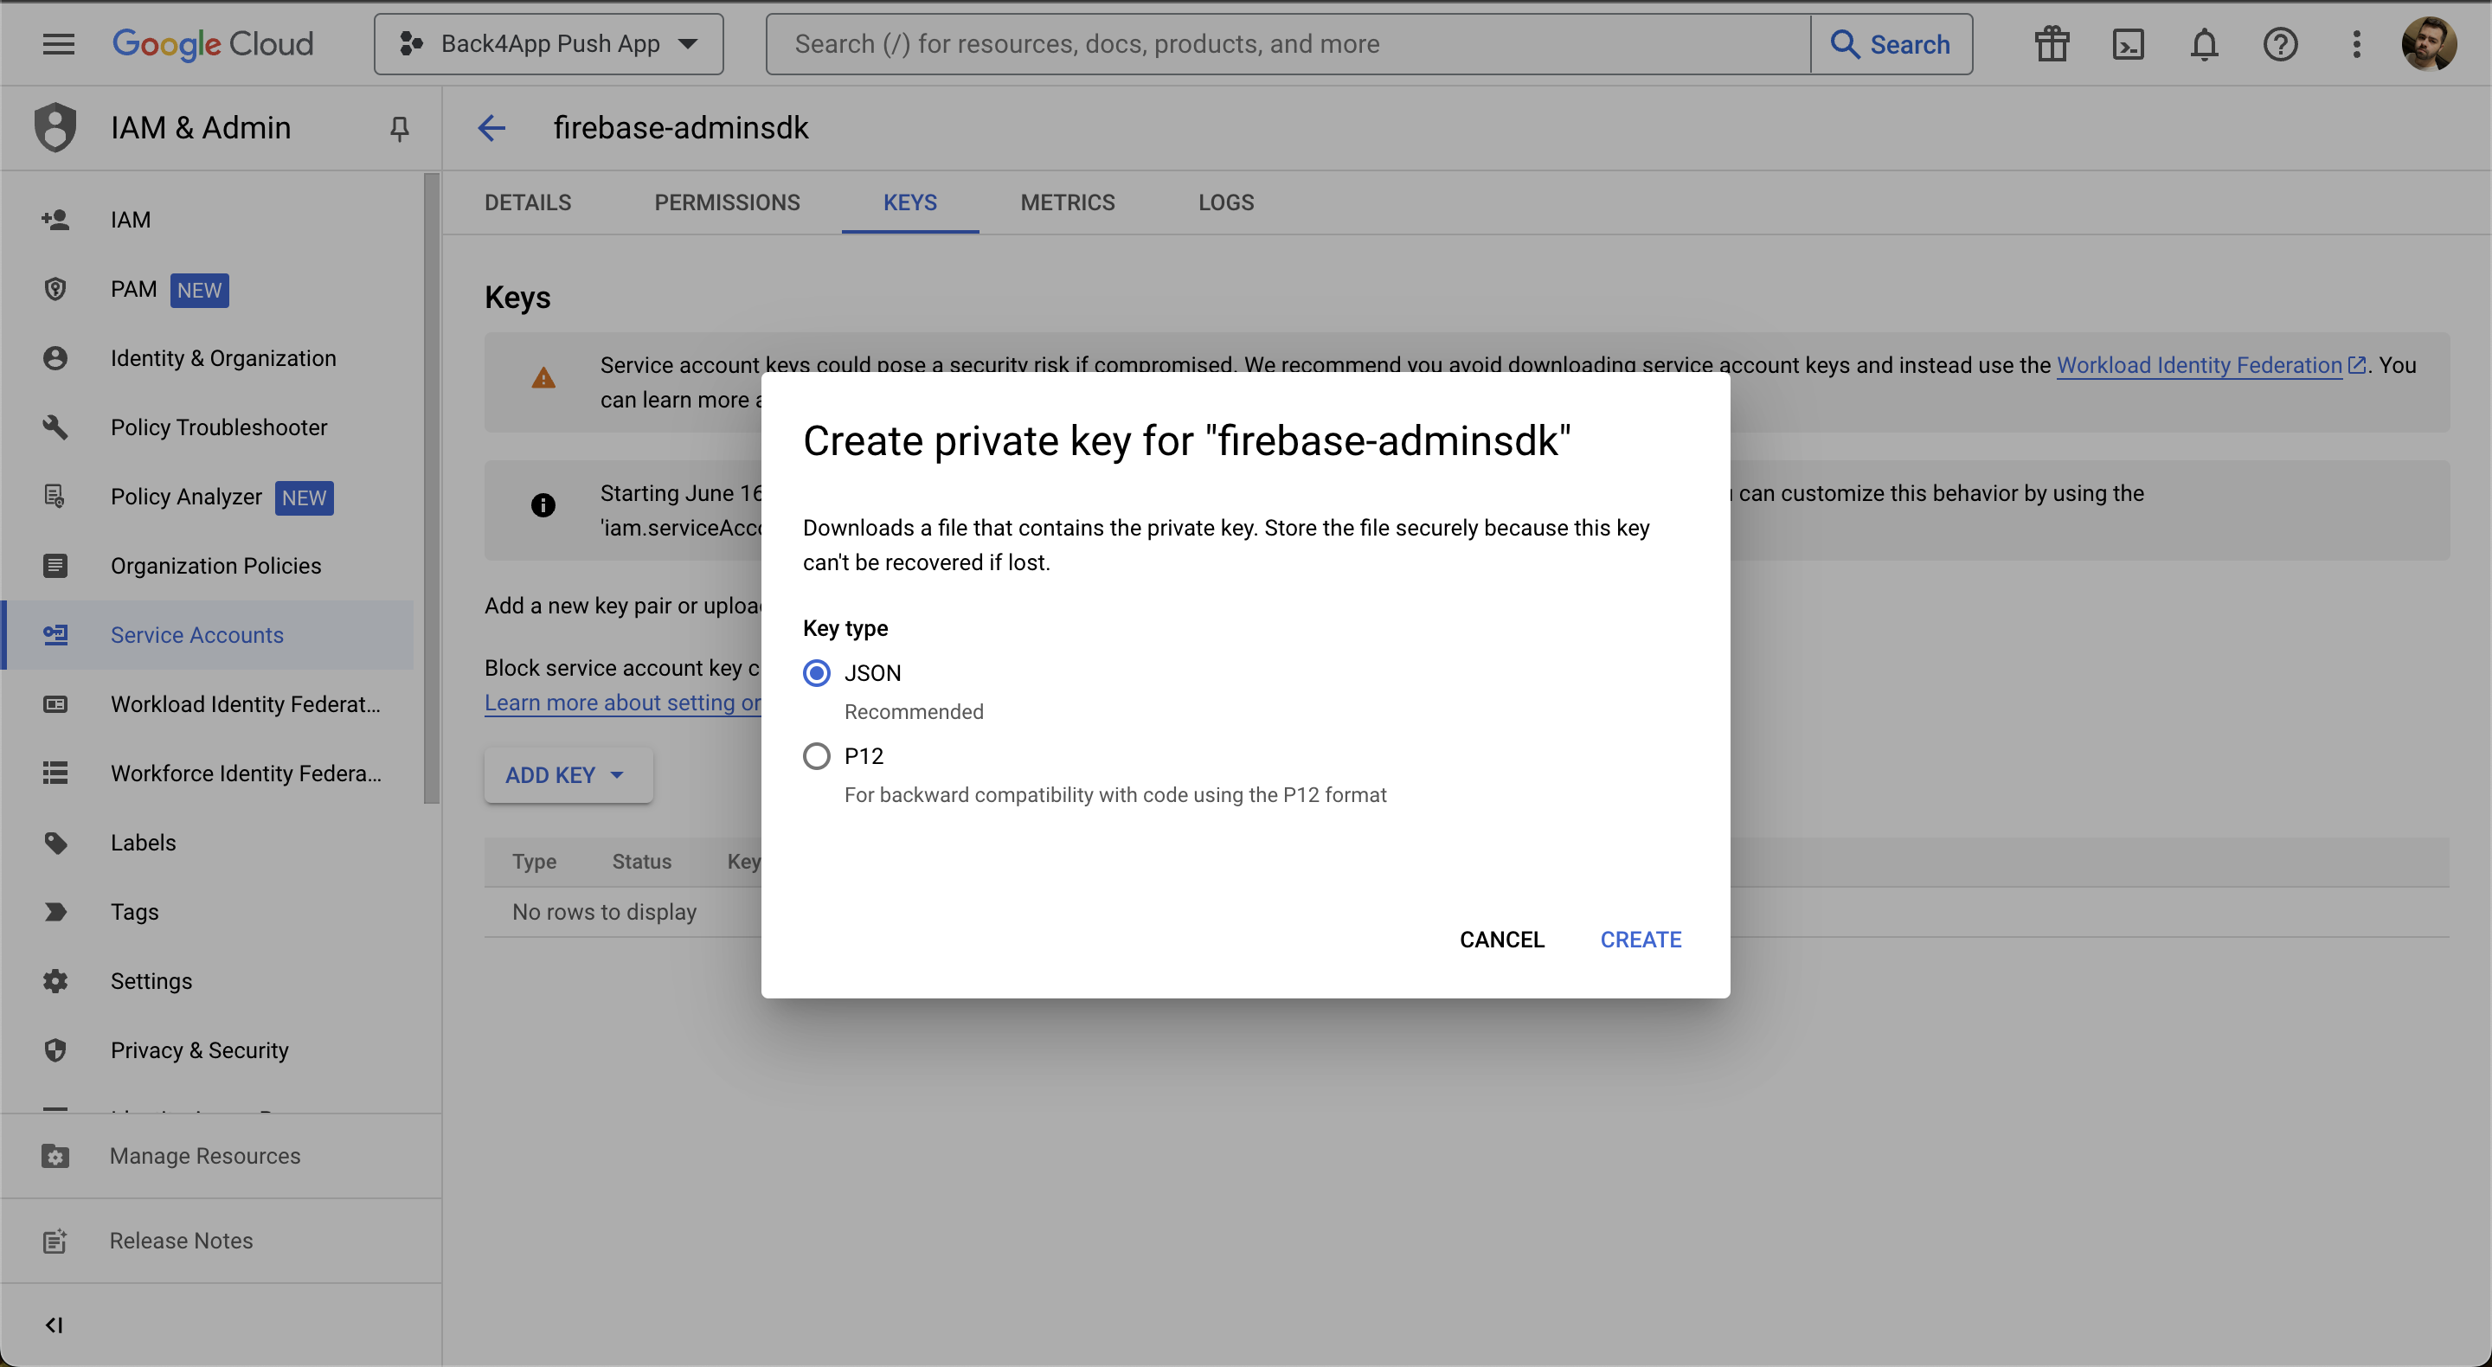Click CREATE to generate the key

1641,939
